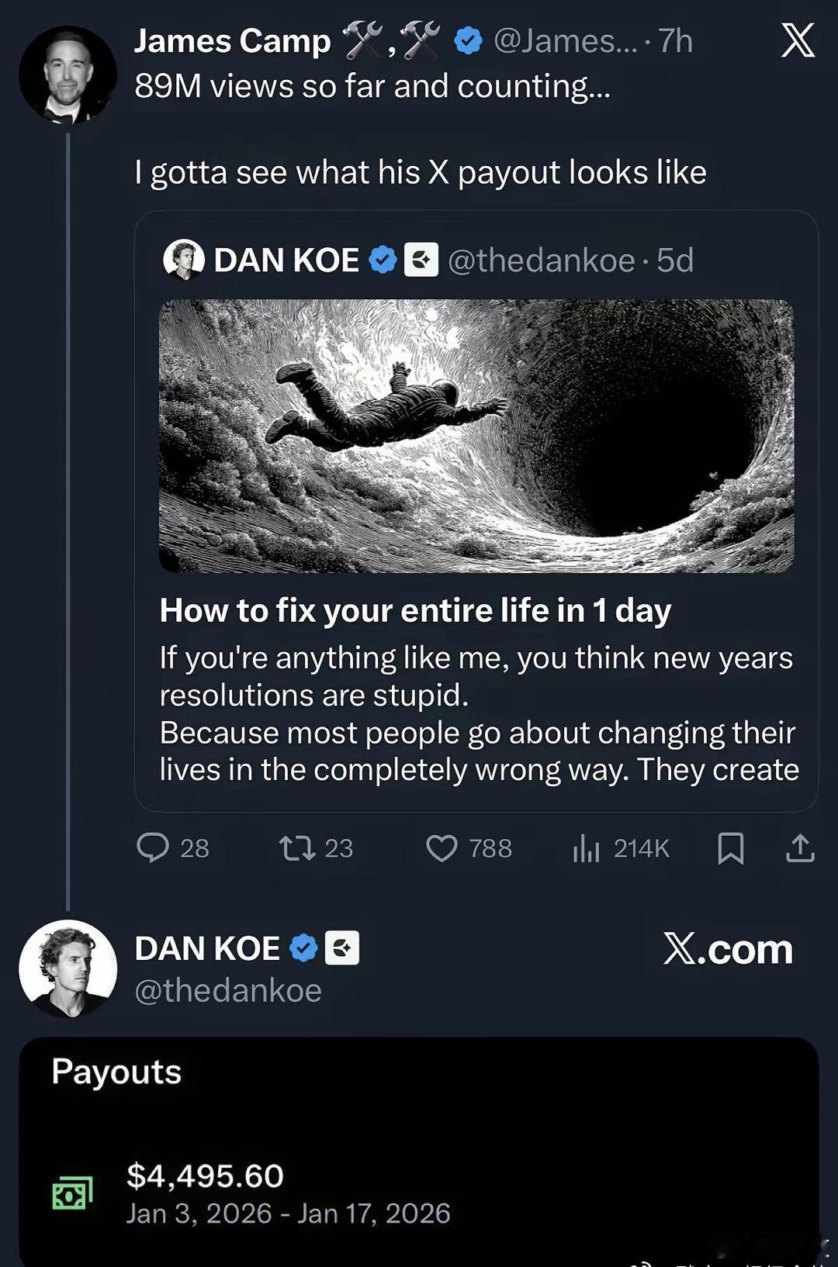Click the X.com watermark text

728,949
